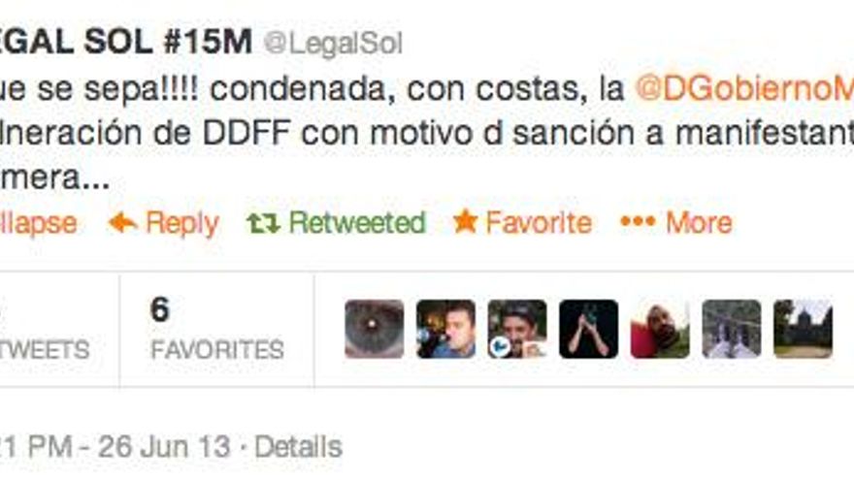Image resolution: width=854 pixels, height=480 pixels.
Task: Click the orange Favorite star icon
Action: 465,222
